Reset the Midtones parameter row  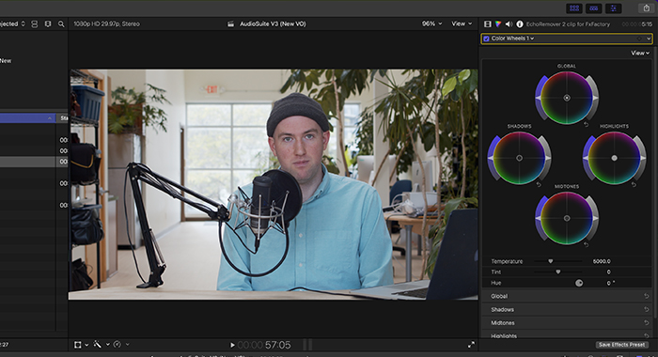647,323
